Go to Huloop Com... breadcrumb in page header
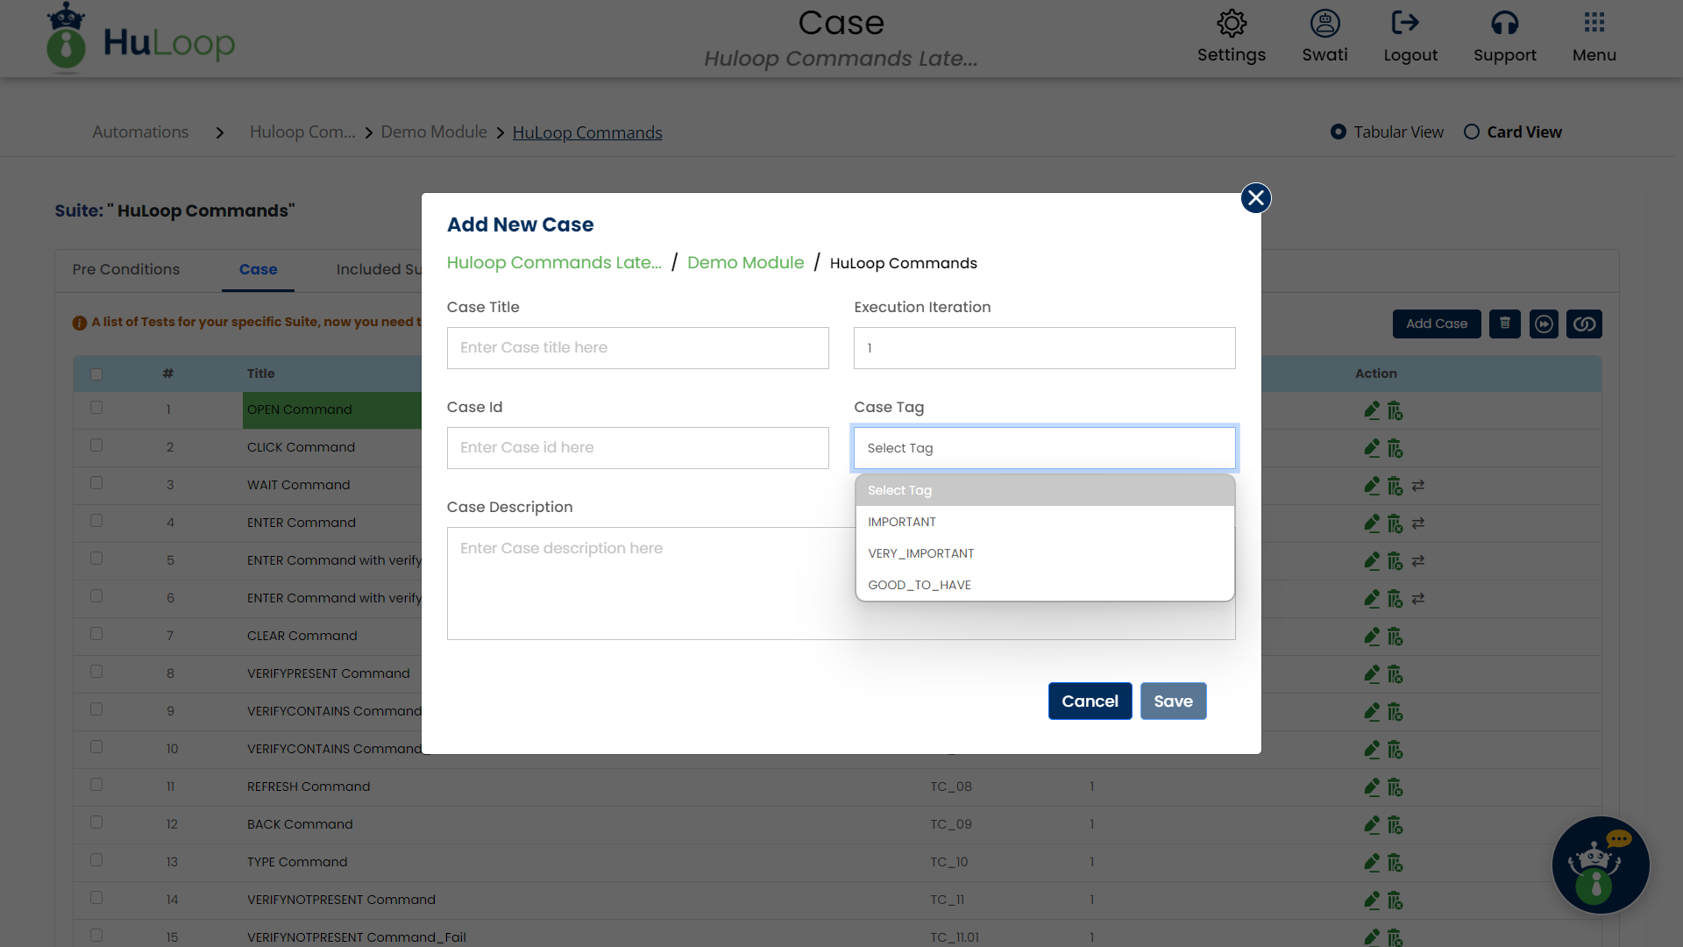 click(302, 132)
